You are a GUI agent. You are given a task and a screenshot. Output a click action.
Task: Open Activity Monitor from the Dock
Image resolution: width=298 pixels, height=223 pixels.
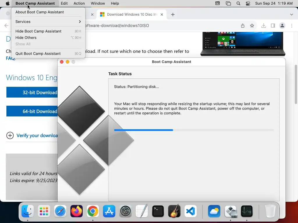pyautogui.click(x=247, y=211)
